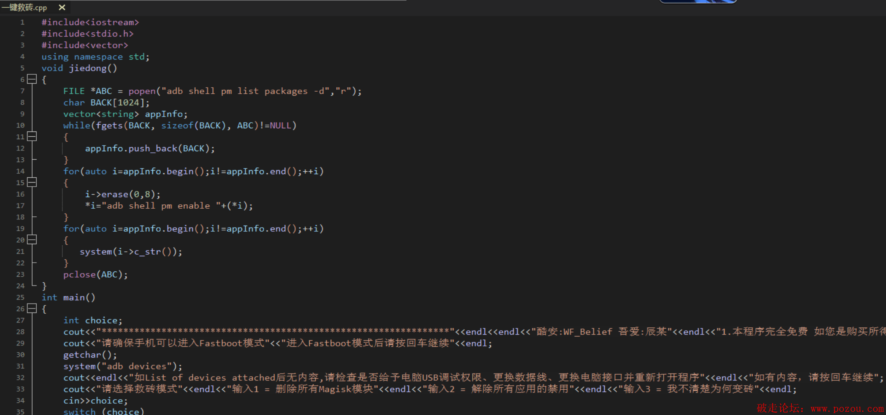Click the 'void jiedong()' declaration

pos(79,68)
